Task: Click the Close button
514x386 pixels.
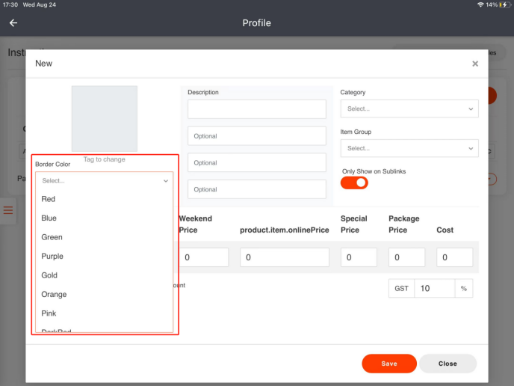Action: [448, 364]
